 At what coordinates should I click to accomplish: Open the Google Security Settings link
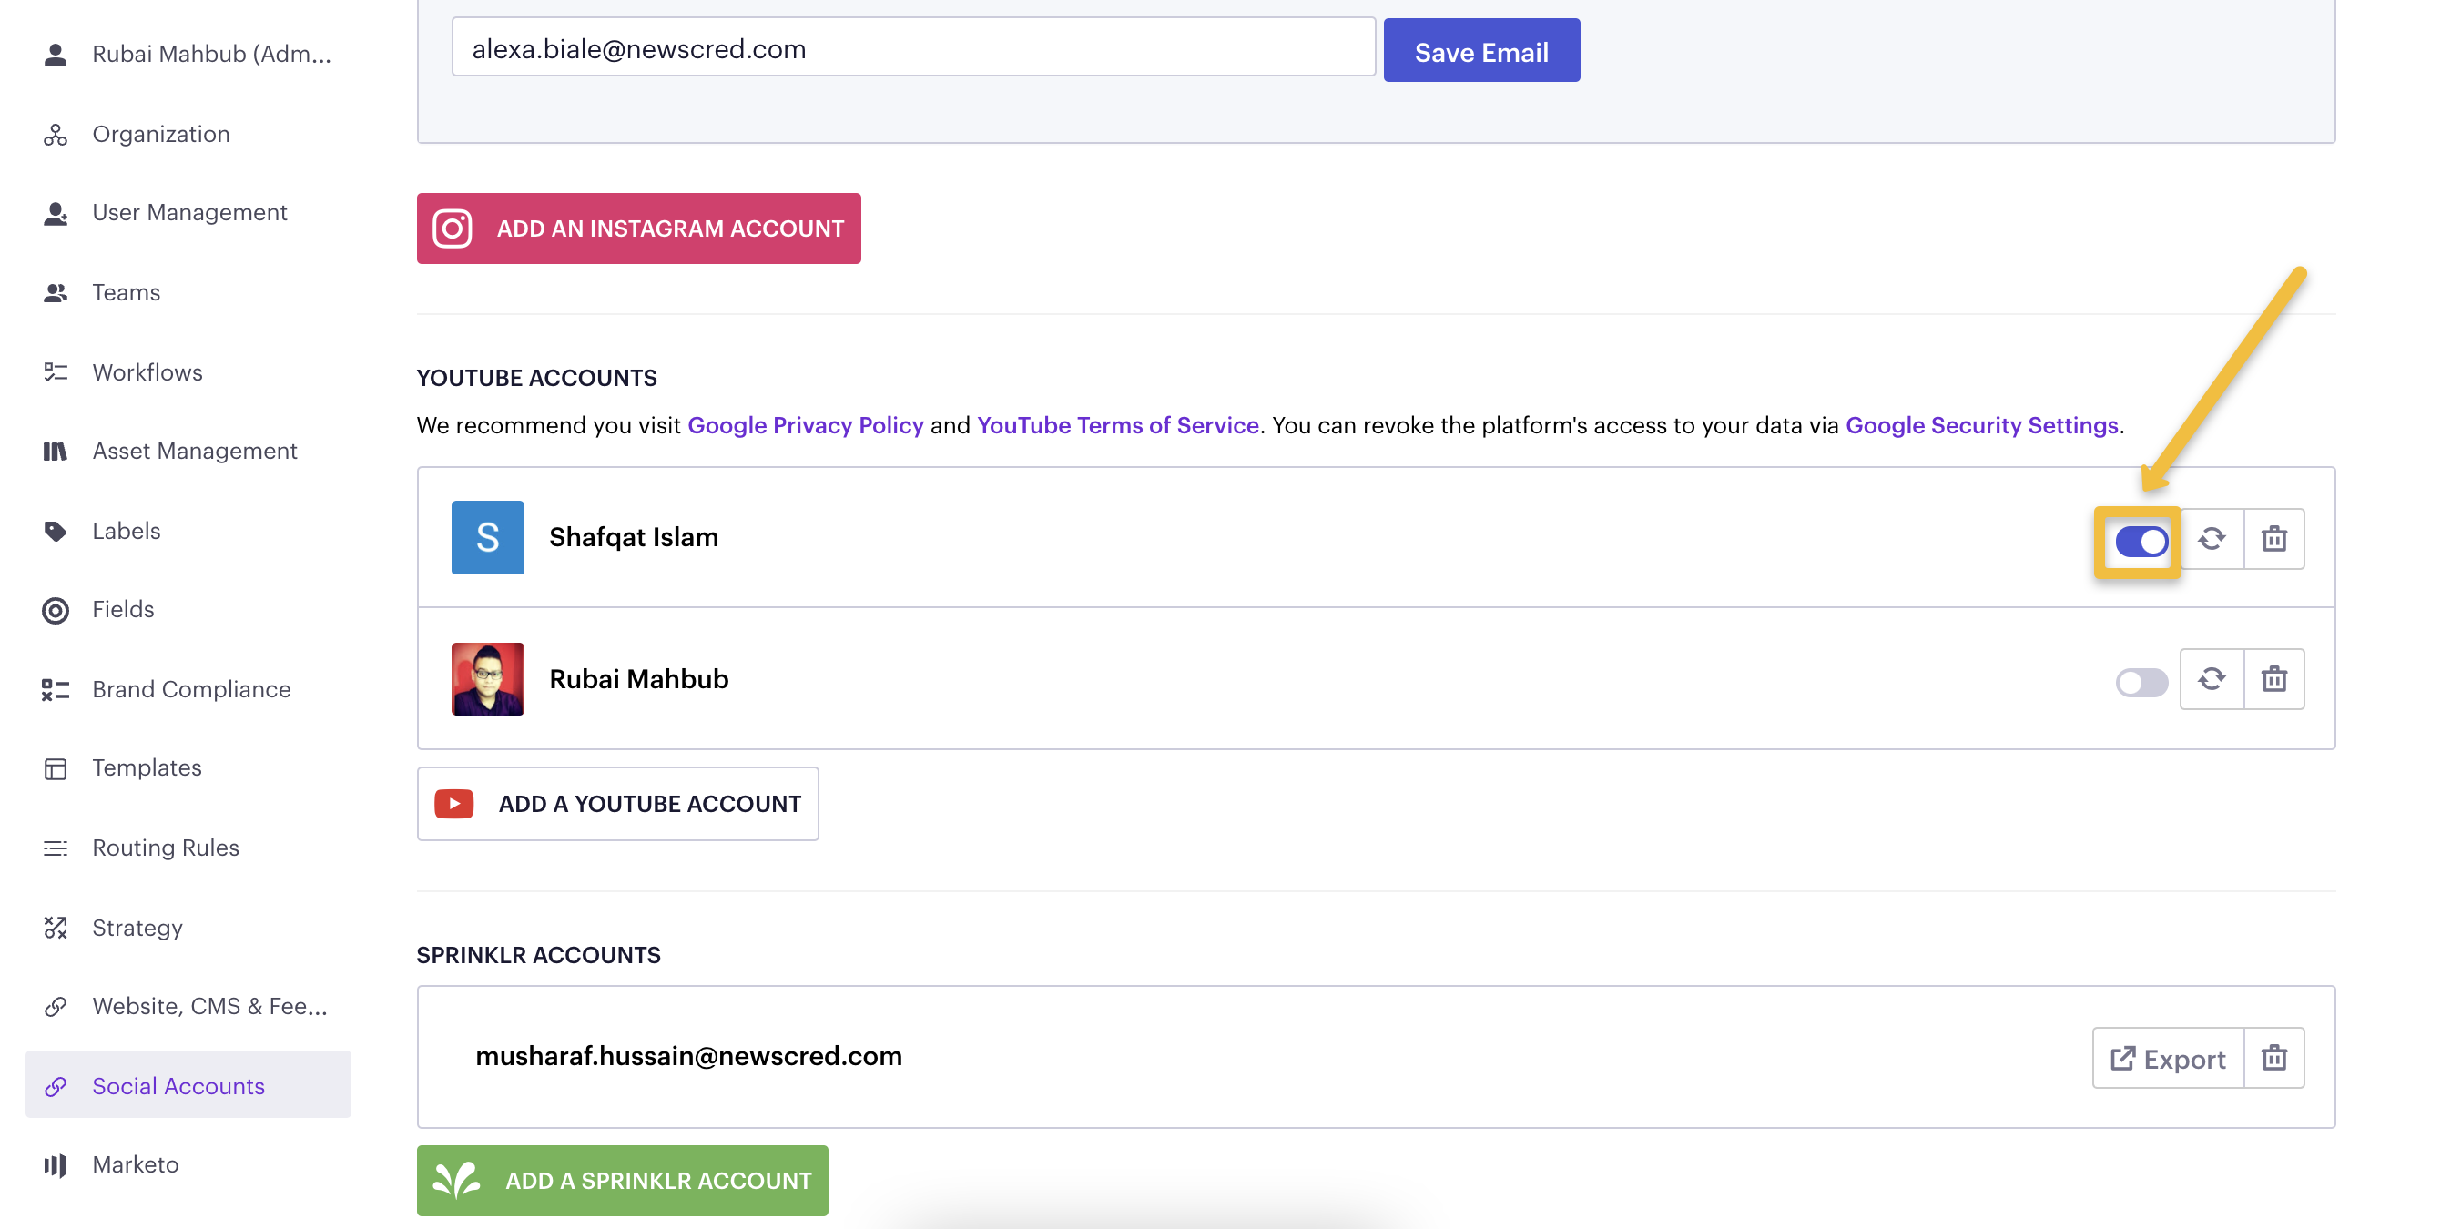coord(1981,425)
